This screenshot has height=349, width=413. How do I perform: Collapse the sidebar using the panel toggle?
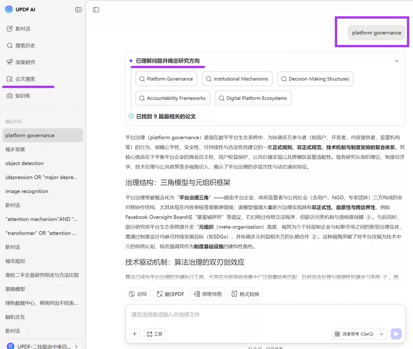(x=78, y=9)
